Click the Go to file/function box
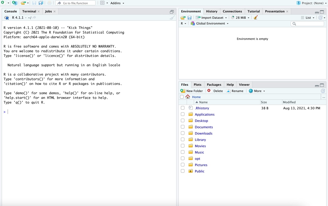 click(75, 3)
